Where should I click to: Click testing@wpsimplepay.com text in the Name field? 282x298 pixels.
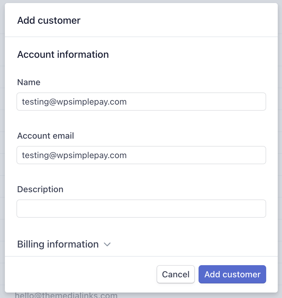tap(74, 102)
